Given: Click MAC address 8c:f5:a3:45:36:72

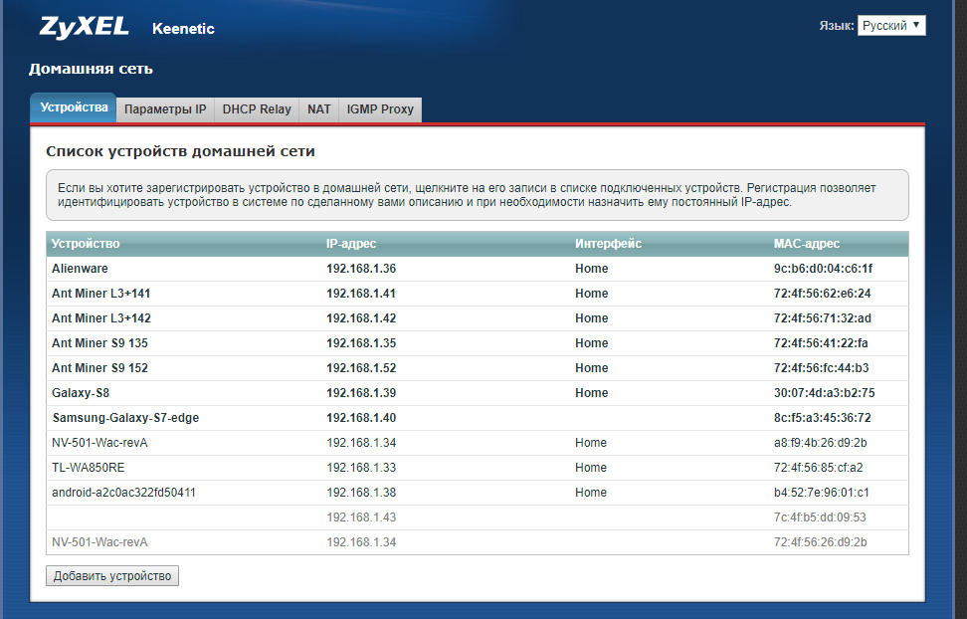Looking at the screenshot, I should click(823, 418).
